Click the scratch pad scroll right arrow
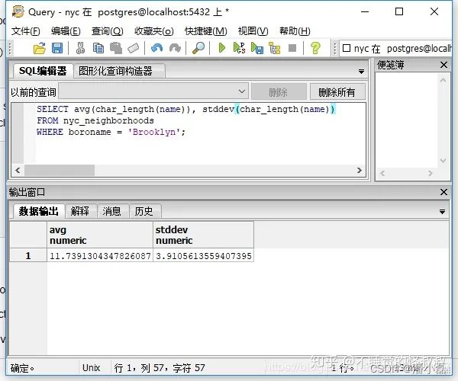Viewport: 458px width, 381px height. (431, 174)
